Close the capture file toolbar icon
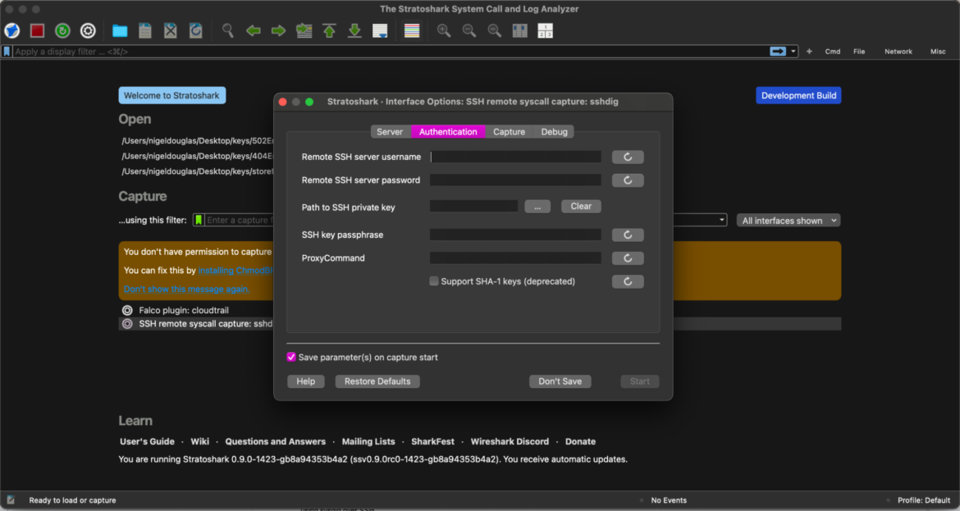The height and width of the screenshot is (511, 960). (170, 30)
